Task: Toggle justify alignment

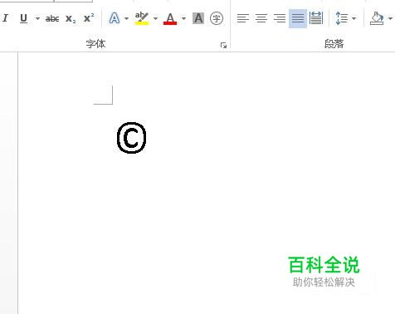Action: (x=298, y=18)
